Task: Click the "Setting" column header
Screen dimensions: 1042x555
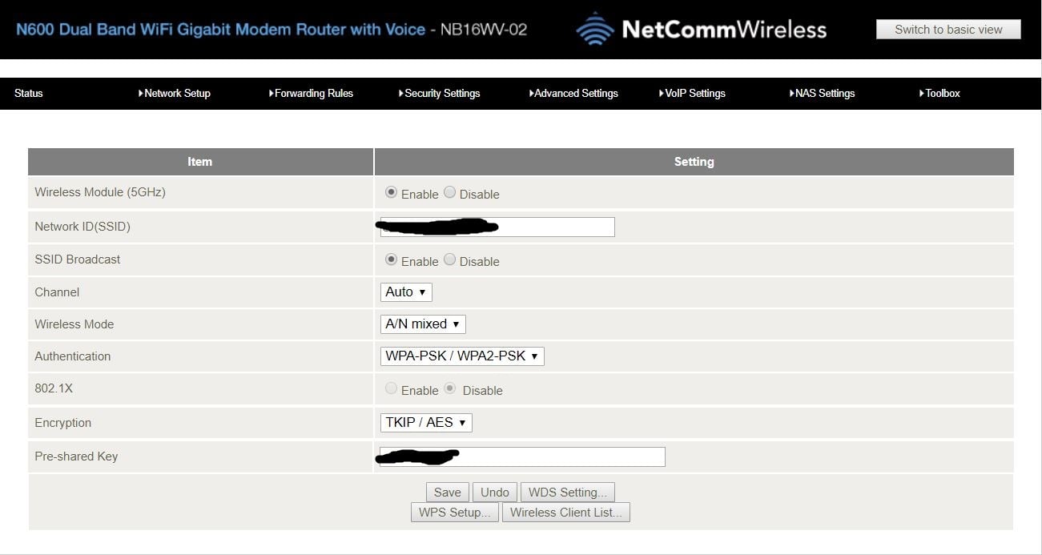Action: (x=694, y=162)
